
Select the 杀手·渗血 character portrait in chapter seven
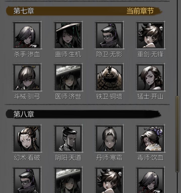coord(27,35)
